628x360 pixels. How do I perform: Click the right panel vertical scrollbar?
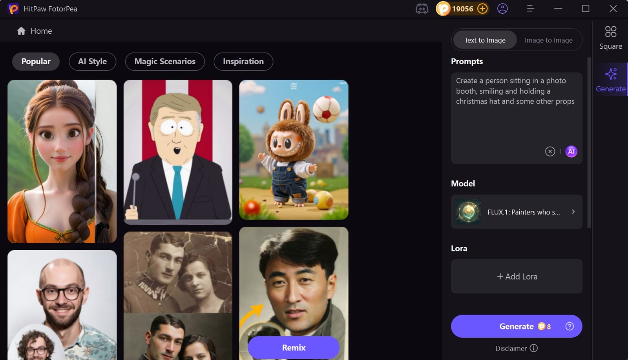[x=589, y=143]
